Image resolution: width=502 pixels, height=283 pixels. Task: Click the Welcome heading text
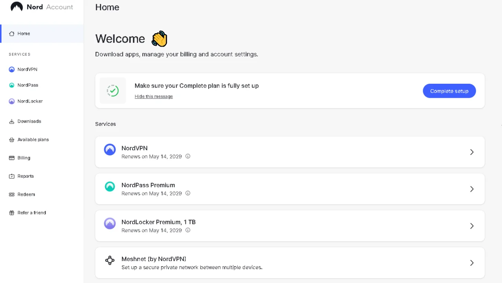click(x=120, y=39)
